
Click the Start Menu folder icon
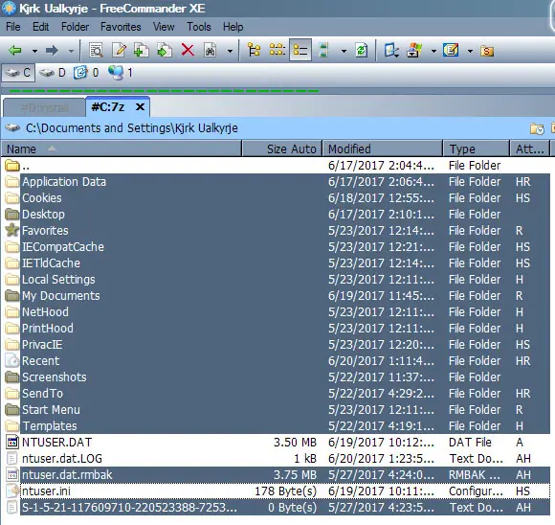click(x=12, y=410)
